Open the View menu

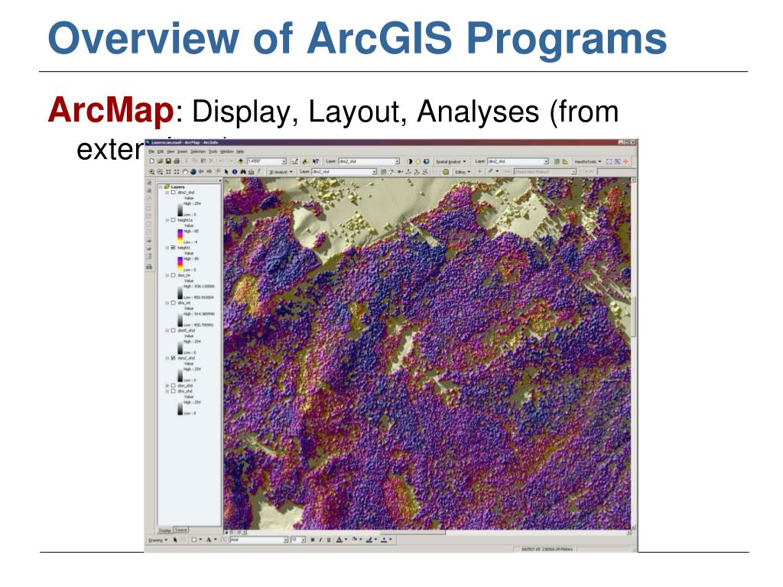[x=171, y=151]
